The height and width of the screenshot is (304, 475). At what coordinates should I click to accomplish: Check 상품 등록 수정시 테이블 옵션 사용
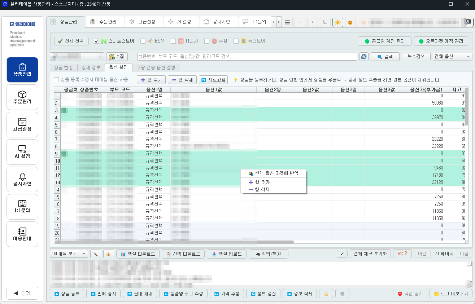(x=56, y=80)
